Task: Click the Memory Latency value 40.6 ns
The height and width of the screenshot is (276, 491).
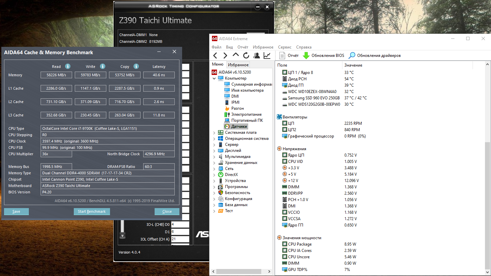Action: click(159, 75)
